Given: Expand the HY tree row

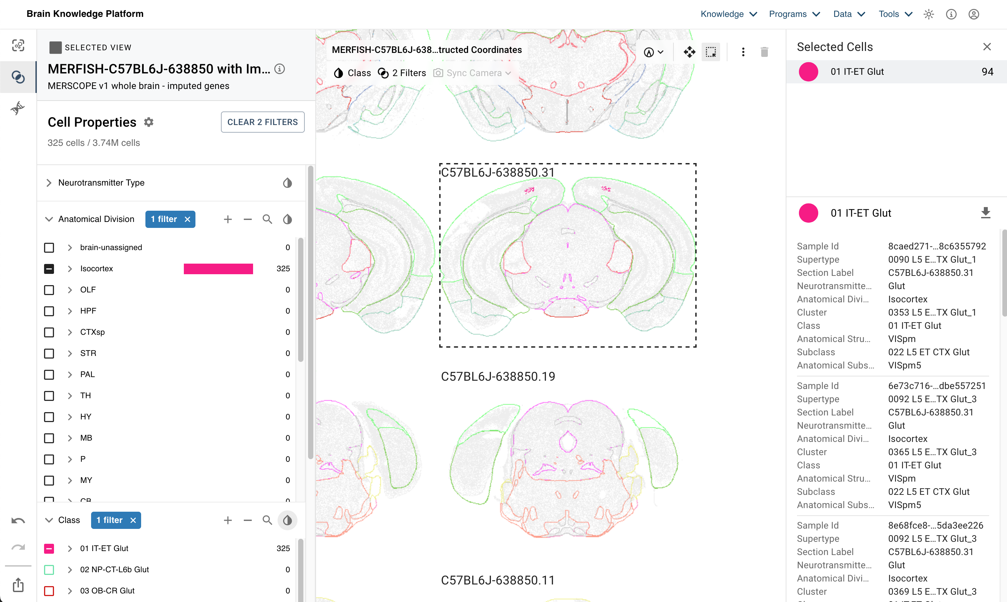Looking at the screenshot, I should 70,417.
